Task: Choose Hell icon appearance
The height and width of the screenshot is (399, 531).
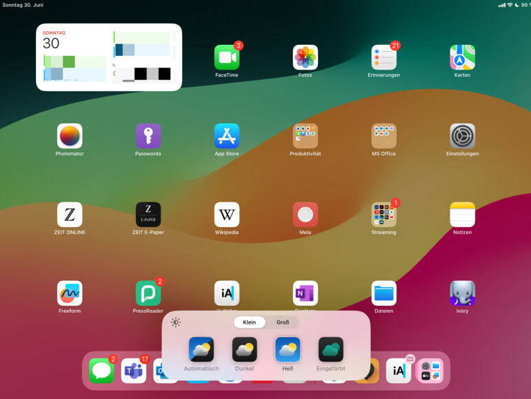Action: (288, 354)
